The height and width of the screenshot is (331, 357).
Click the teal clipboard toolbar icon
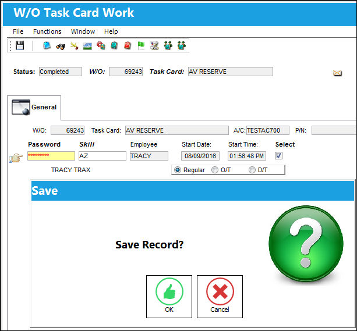point(114,45)
